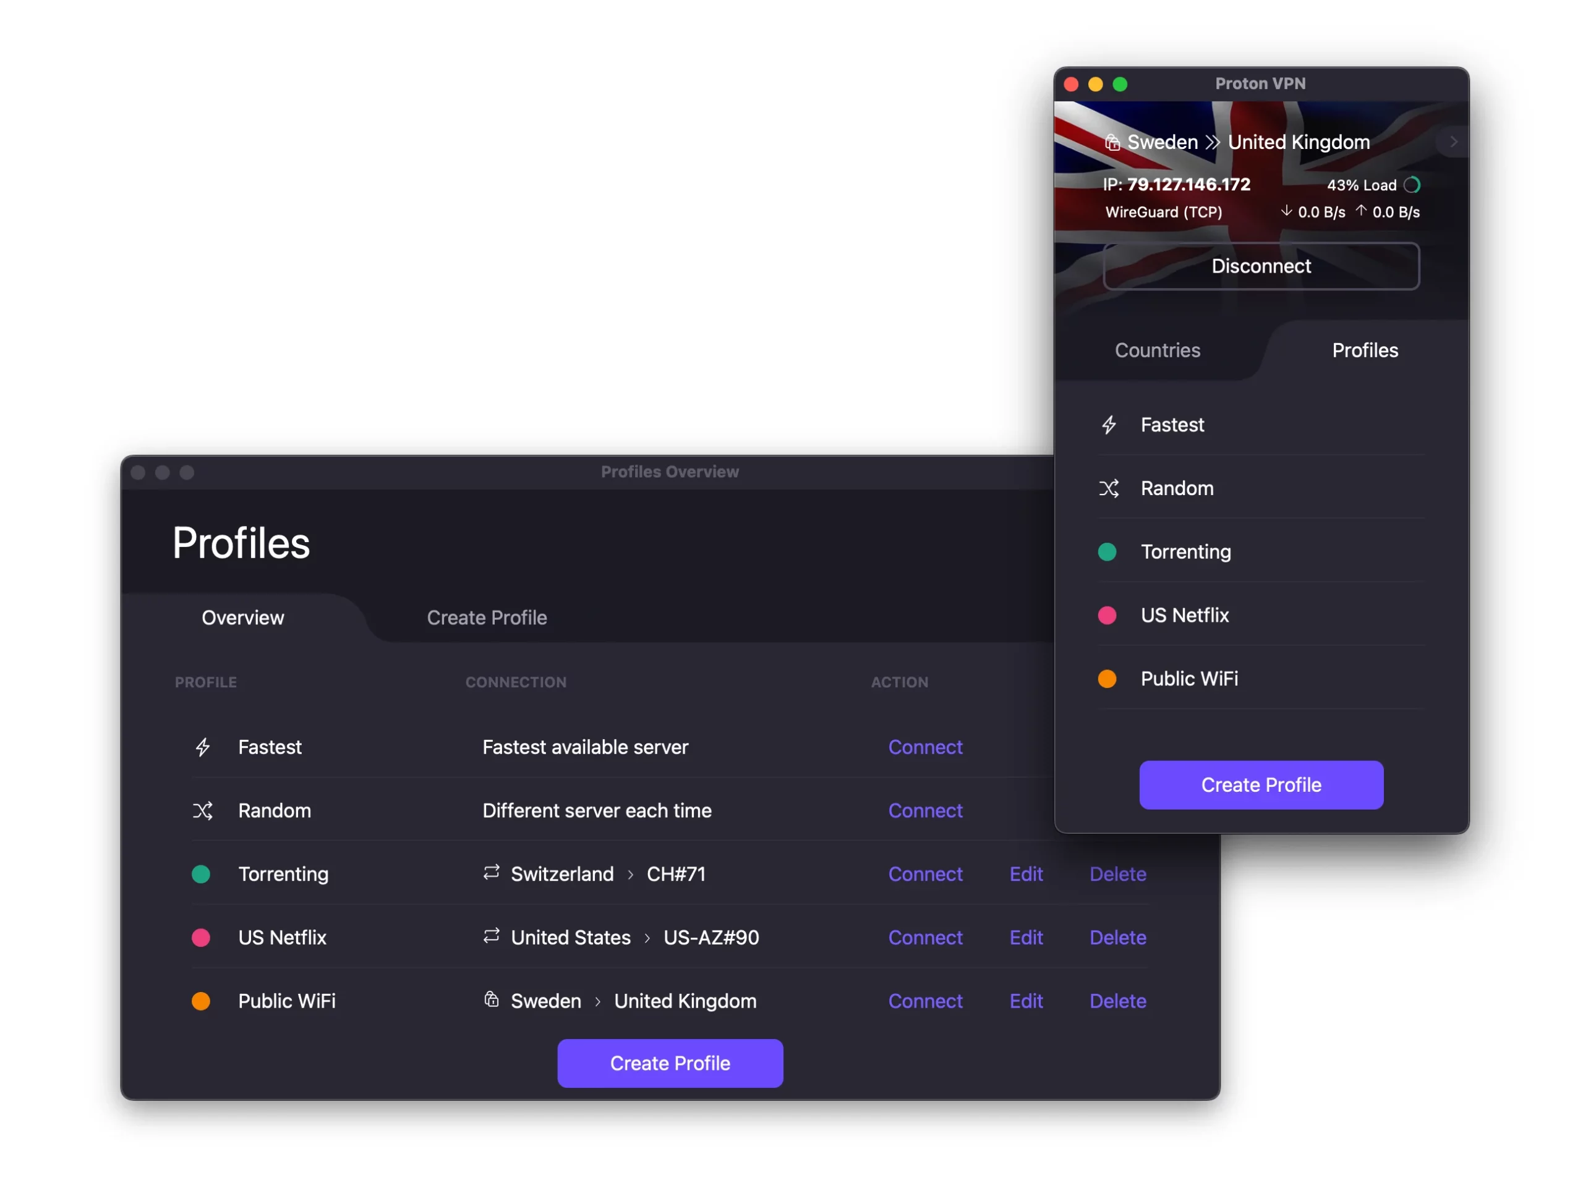Click the forward arrow navigation chevron
The image size is (1583, 1188).
point(1451,141)
